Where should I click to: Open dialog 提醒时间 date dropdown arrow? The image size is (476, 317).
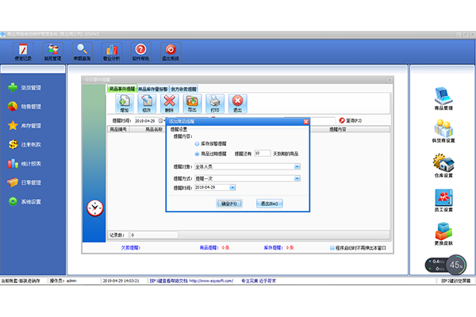[232, 188]
